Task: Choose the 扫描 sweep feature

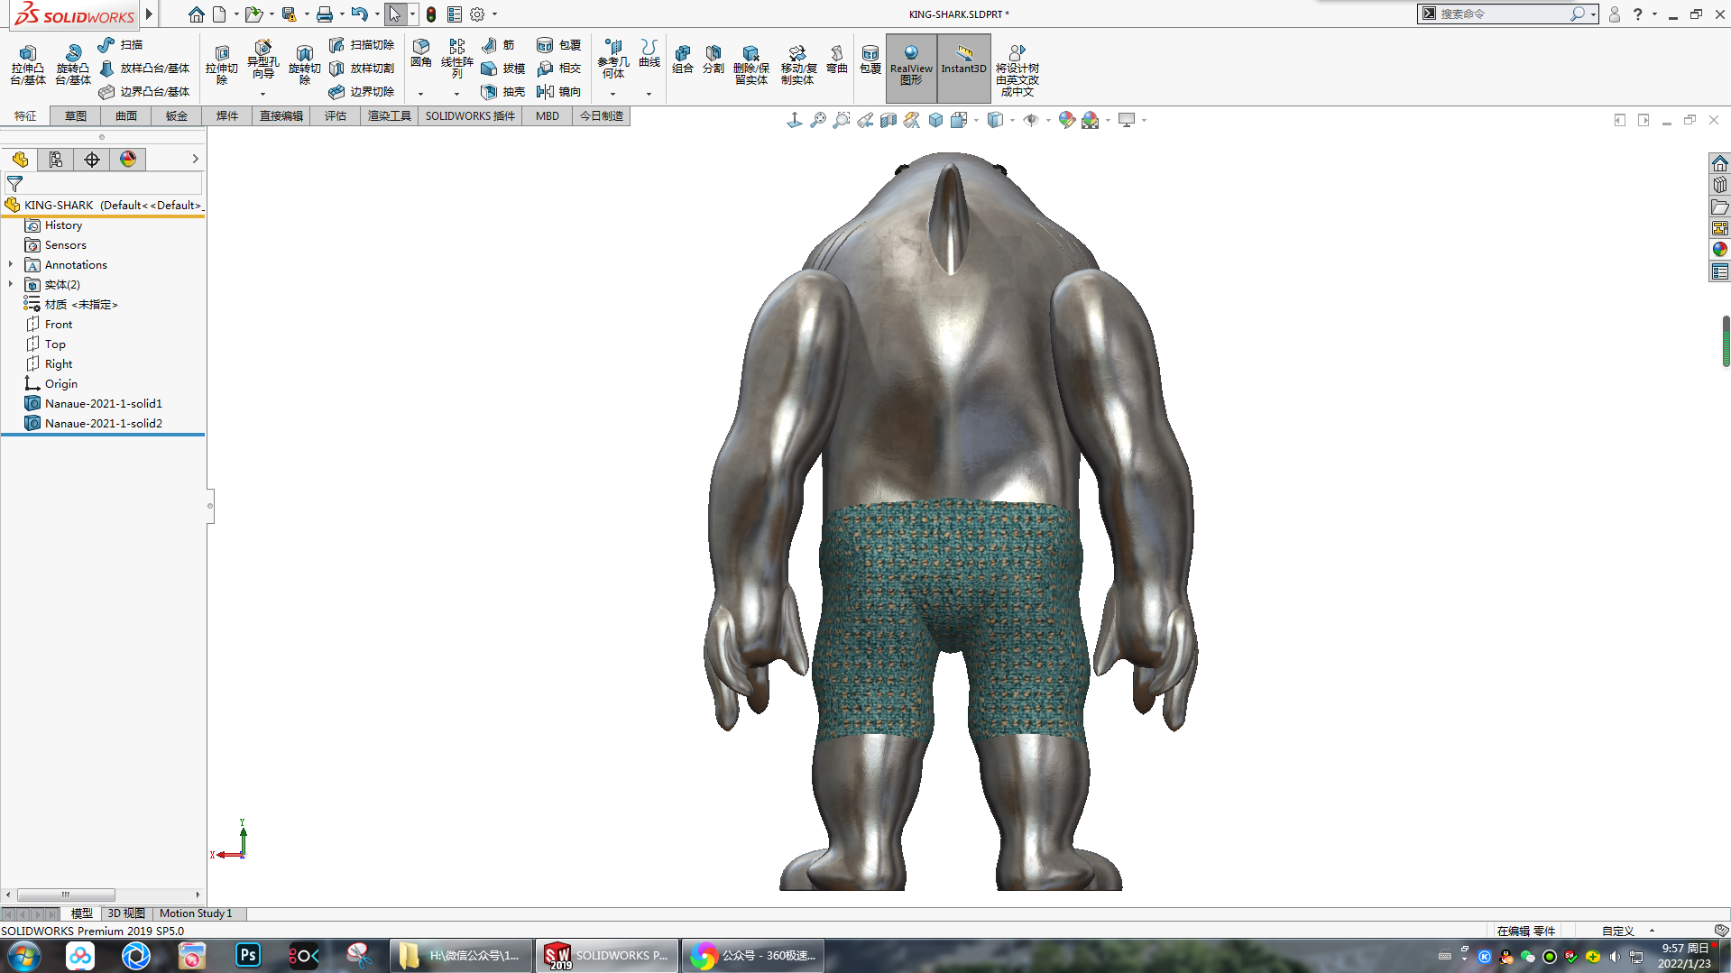Action: [x=120, y=44]
